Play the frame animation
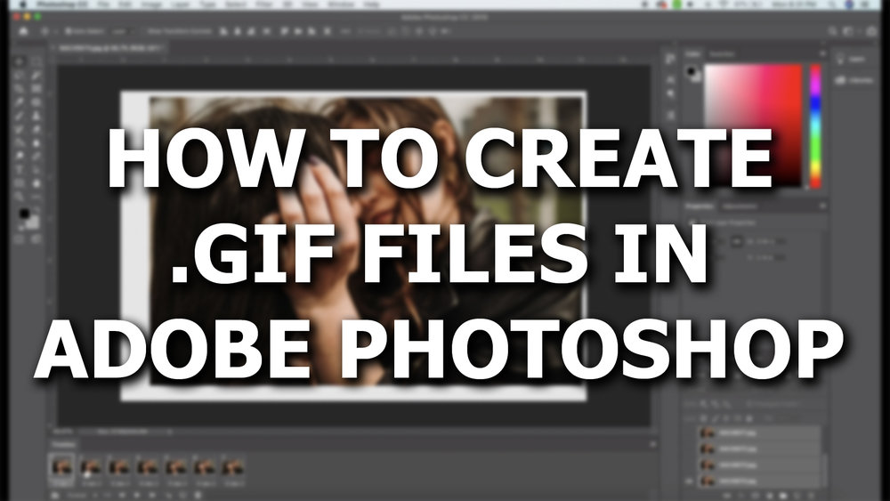Image resolution: width=890 pixels, height=501 pixels. pos(137,496)
